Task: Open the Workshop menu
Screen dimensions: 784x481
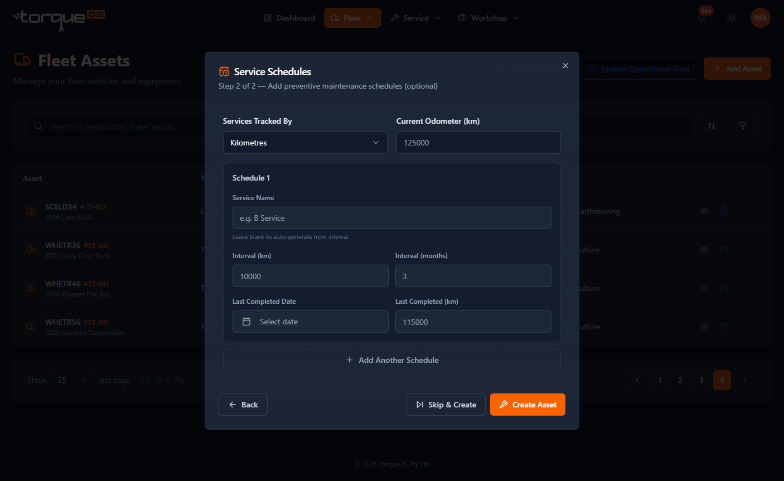Action: click(x=488, y=18)
